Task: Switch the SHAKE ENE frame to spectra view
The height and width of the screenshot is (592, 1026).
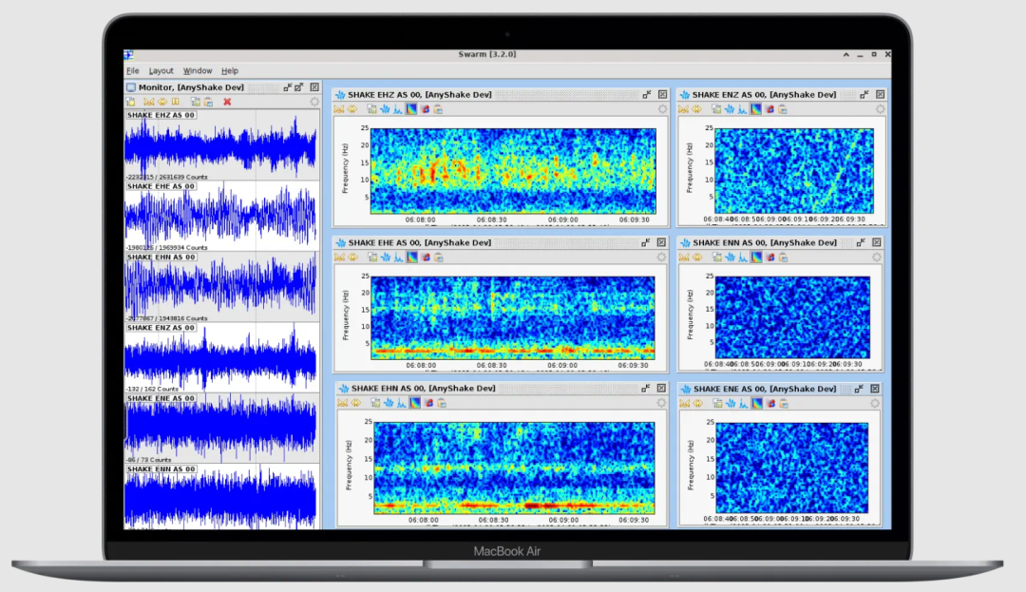Action: [x=744, y=404]
